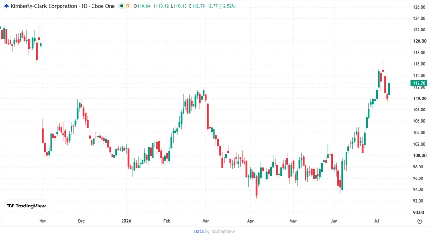This screenshot has height=237, width=429.
Task: Click the close value C112.70
Action: click(x=197, y=6)
